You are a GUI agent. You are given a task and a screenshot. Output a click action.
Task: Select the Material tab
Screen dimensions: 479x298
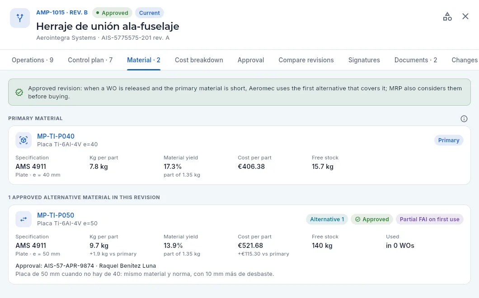pyautogui.click(x=144, y=60)
